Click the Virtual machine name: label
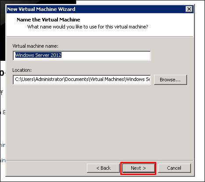The width and height of the screenshot is (205, 182). click(x=35, y=46)
